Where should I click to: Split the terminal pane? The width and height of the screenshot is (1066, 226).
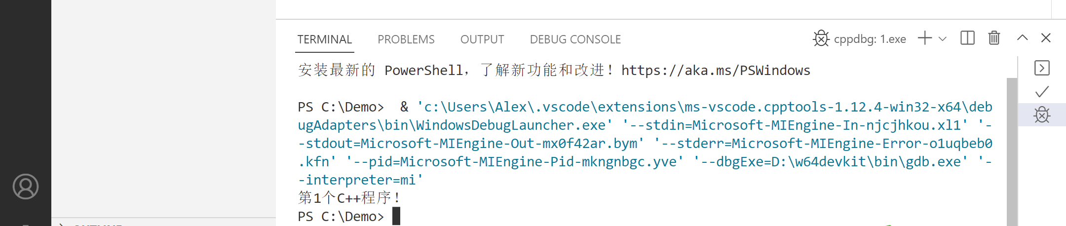967,38
